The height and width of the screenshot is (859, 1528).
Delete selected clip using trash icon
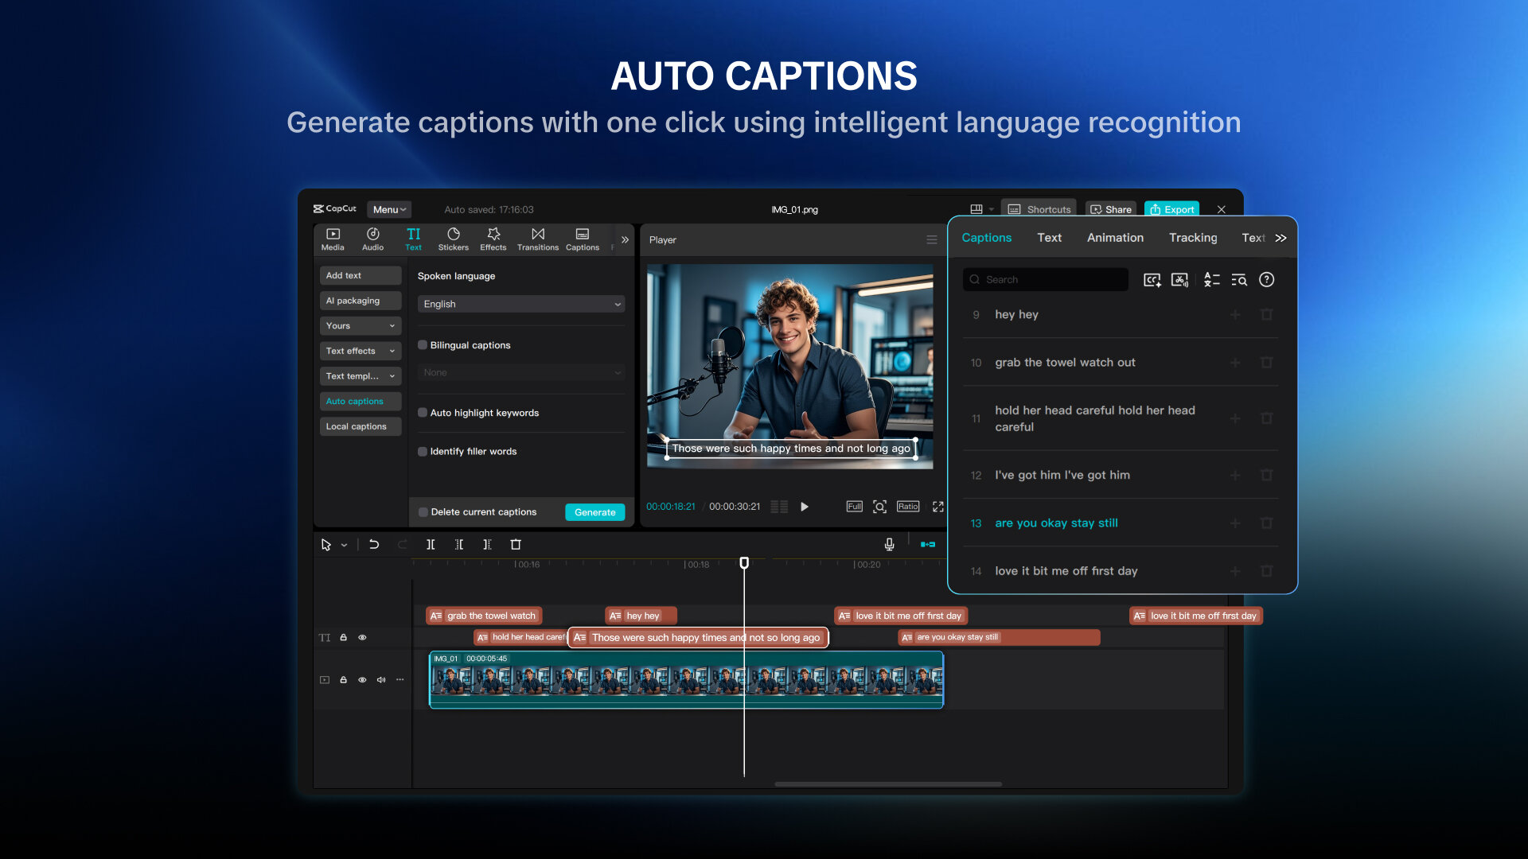[x=516, y=545]
